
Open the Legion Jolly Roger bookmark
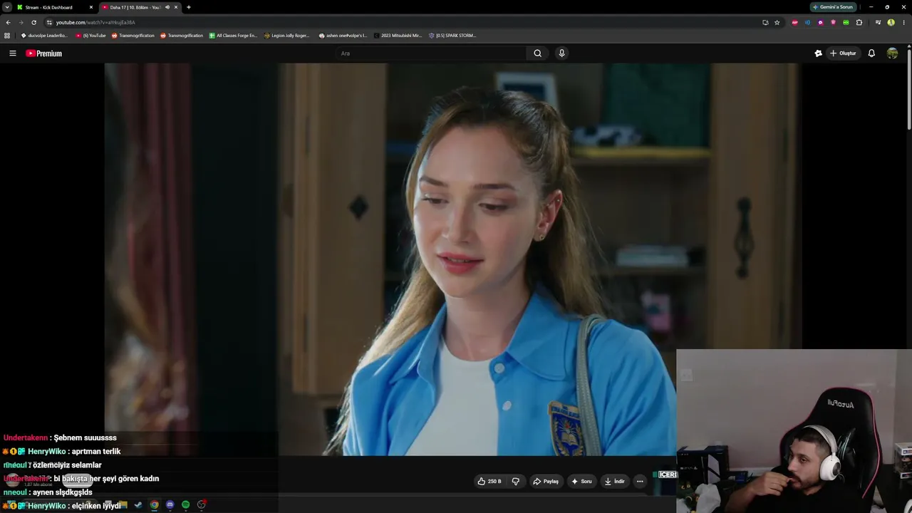[287, 36]
